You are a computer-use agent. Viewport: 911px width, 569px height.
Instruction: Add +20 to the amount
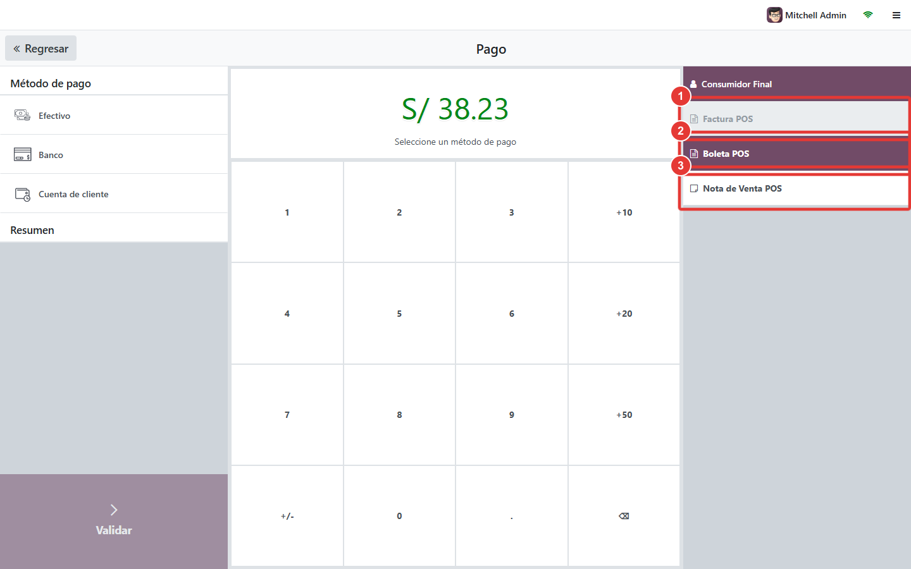point(624,314)
